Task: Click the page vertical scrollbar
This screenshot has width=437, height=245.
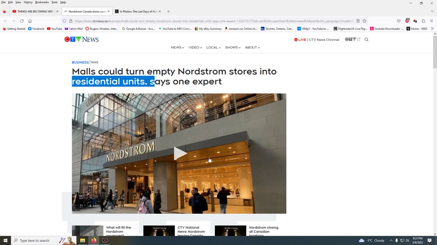Action: (435, 51)
